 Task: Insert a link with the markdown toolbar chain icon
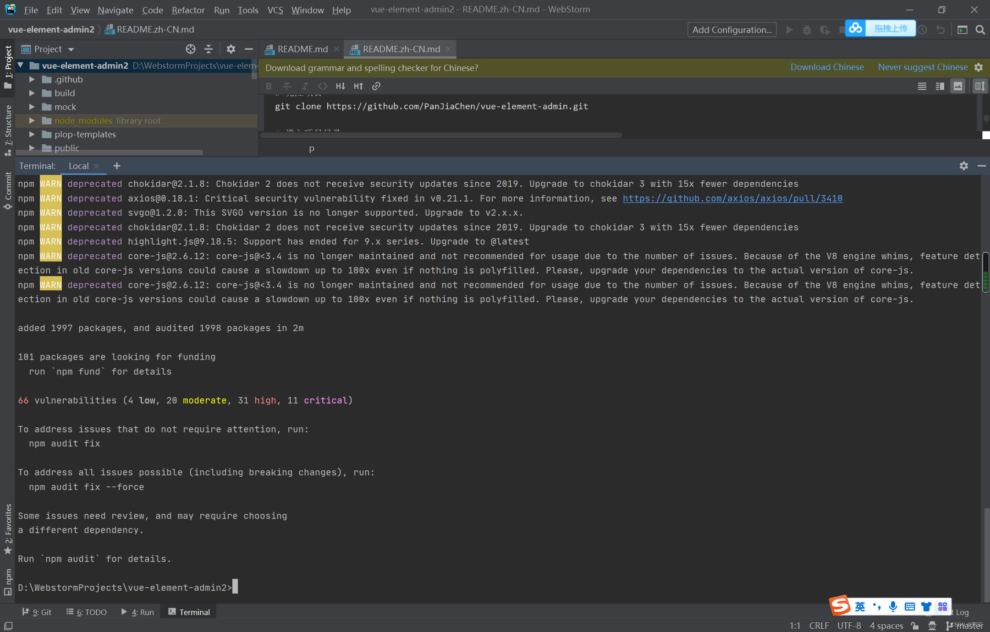tap(376, 86)
